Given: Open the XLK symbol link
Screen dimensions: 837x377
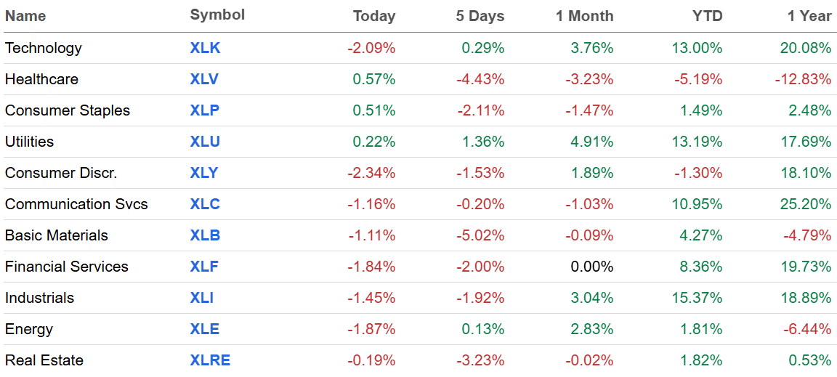Looking at the screenshot, I should [205, 49].
